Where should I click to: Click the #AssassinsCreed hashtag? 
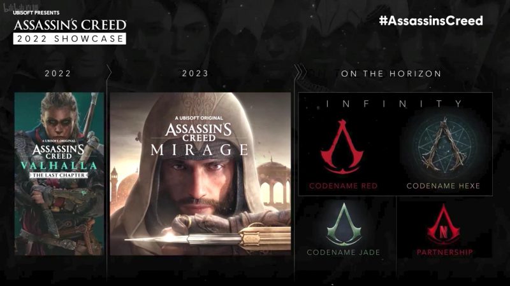[431, 21]
